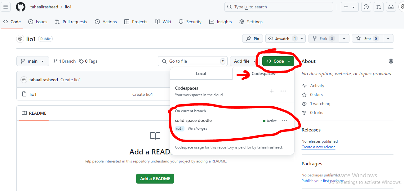Click tahaalirasheed avatar in commit row
The width and height of the screenshot is (404, 191).
click(x=24, y=80)
